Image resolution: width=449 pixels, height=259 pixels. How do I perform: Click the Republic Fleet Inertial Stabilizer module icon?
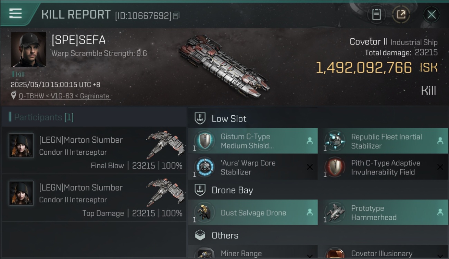335,141
